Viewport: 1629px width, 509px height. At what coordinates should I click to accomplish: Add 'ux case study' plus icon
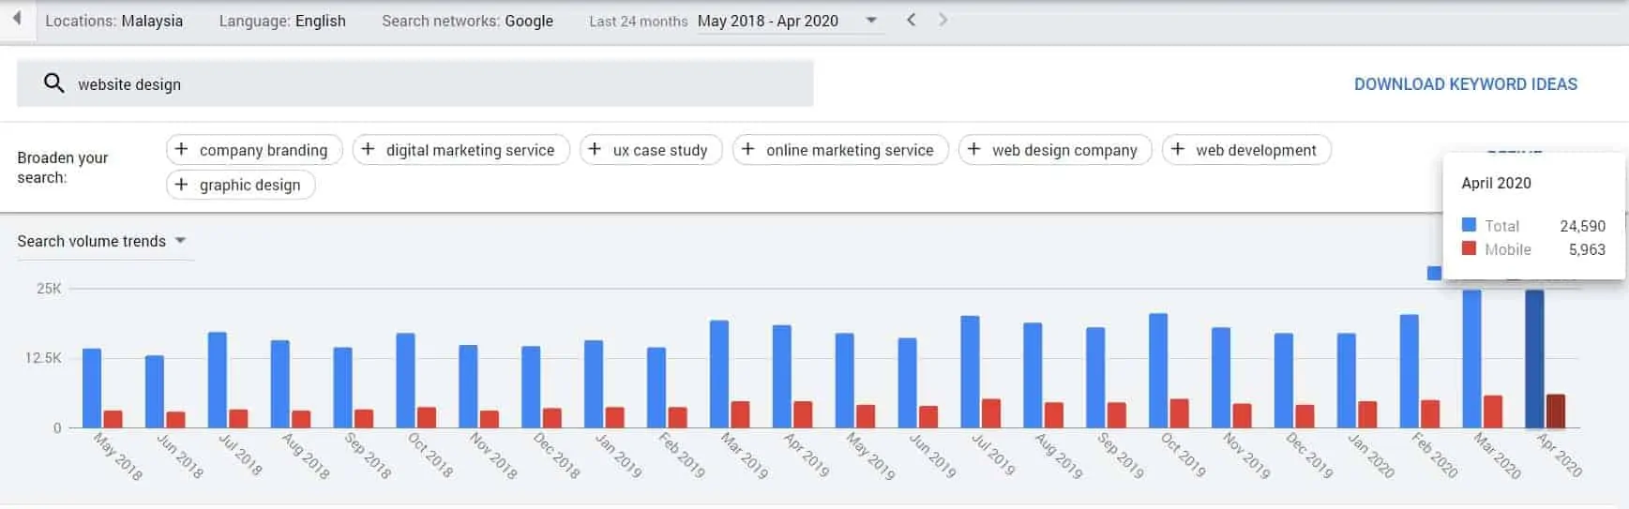click(x=595, y=149)
